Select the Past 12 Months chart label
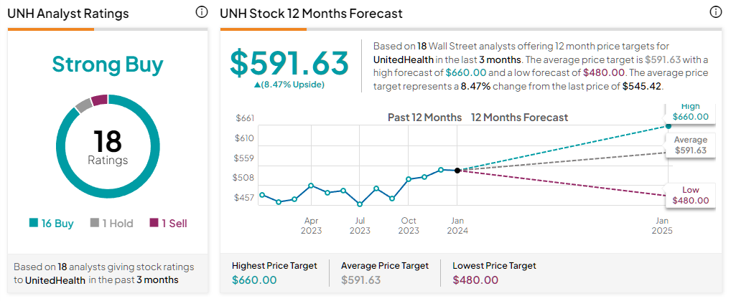 [x=424, y=118]
